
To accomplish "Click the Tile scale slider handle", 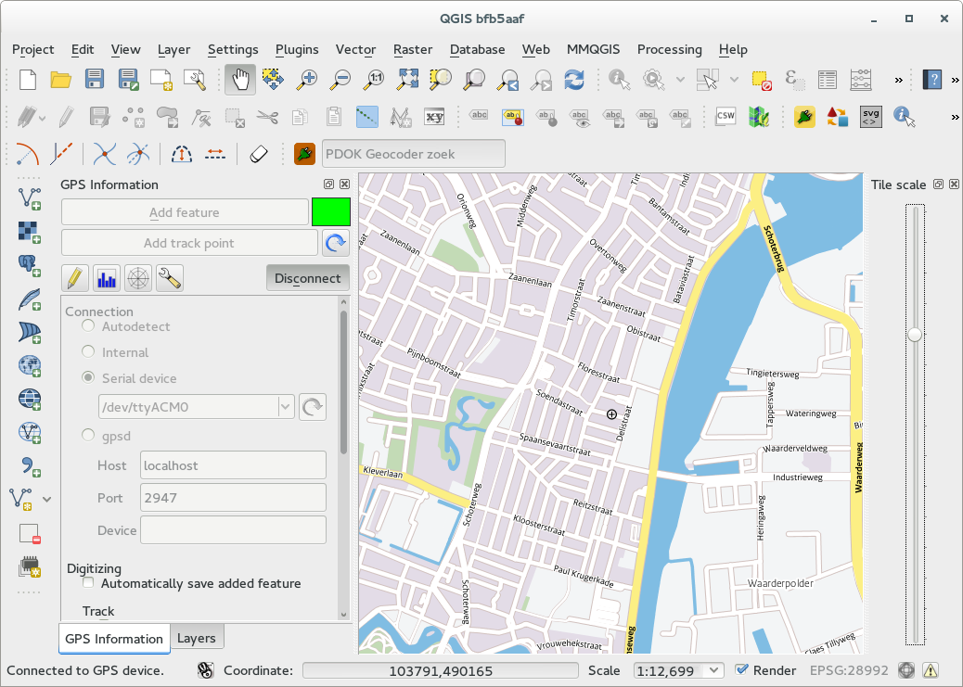I will point(915,335).
